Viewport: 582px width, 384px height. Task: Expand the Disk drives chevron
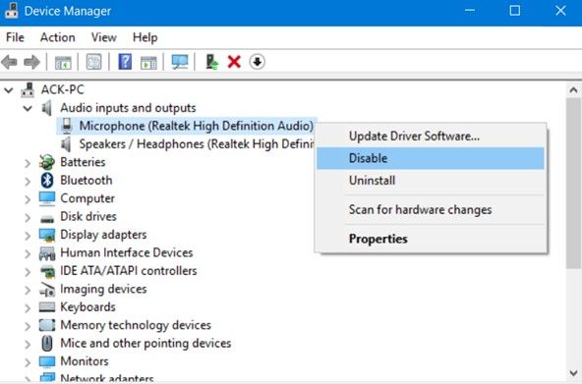click(28, 218)
